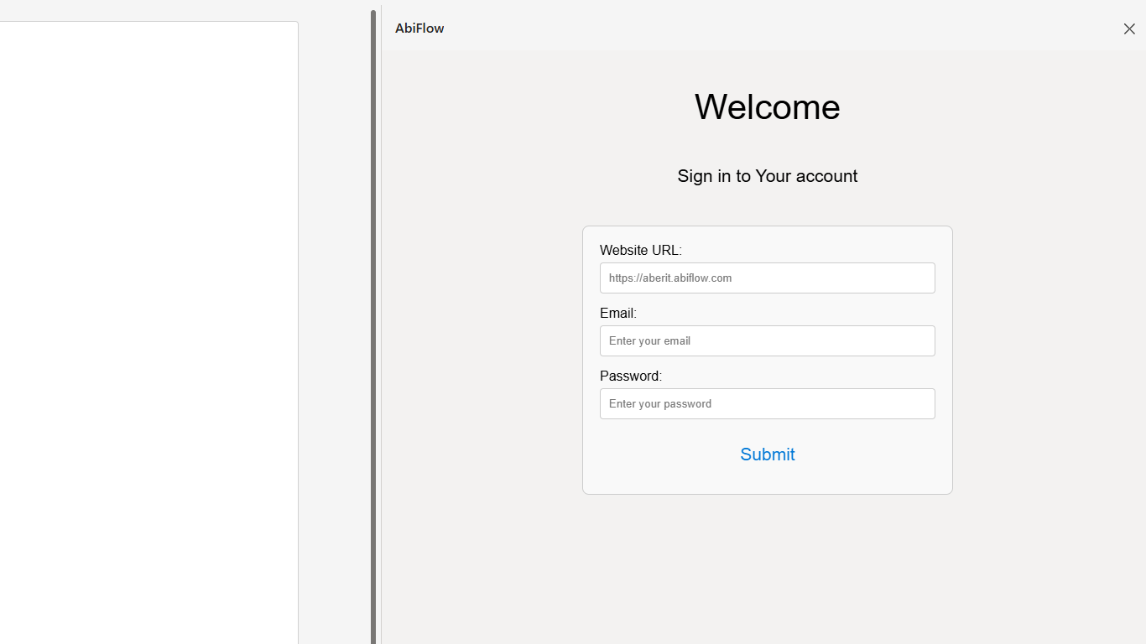Image resolution: width=1146 pixels, height=644 pixels.
Task: Click the vertical scrollbar beside the document
Action: coord(373,327)
